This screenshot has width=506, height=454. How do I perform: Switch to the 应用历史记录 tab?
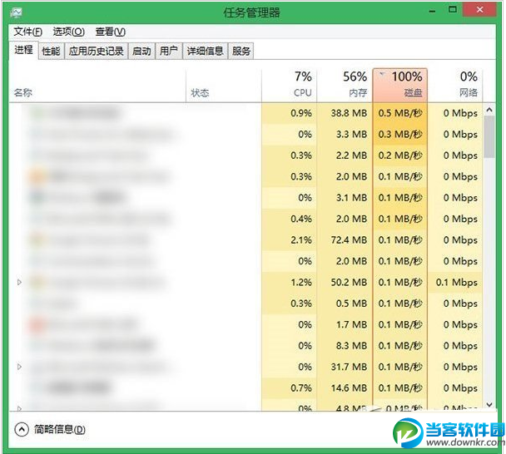pyautogui.click(x=97, y=51)
